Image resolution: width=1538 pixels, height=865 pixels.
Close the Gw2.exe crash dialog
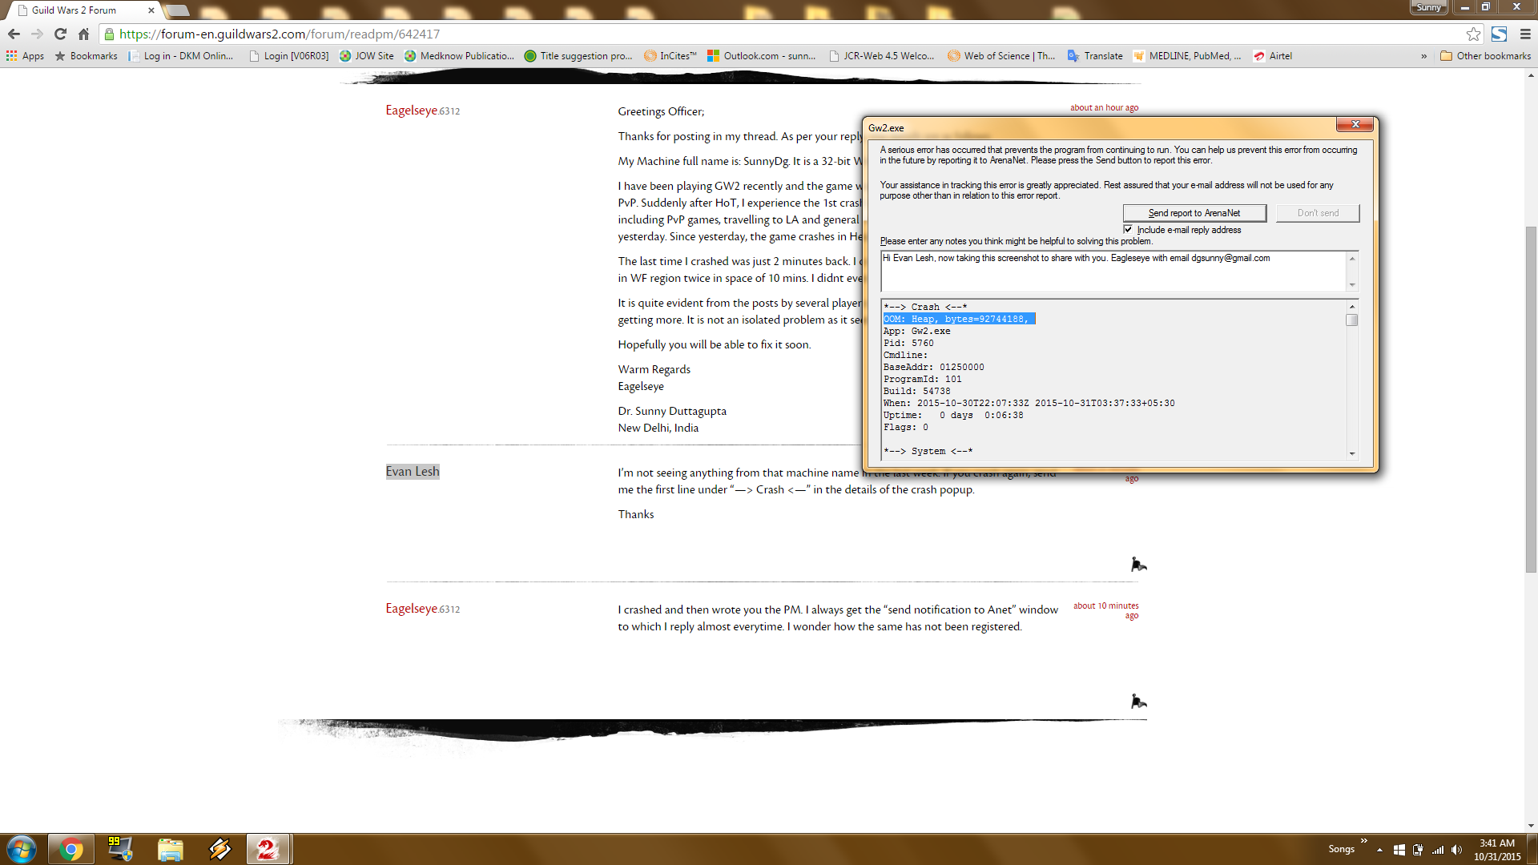[1355, 124]
